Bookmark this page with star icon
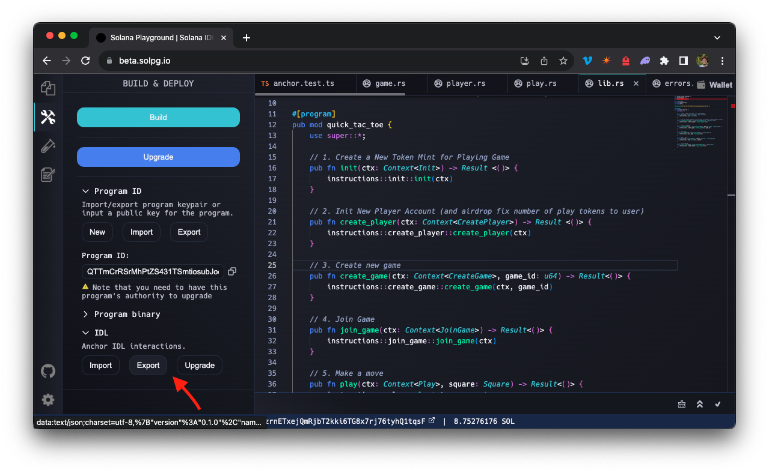 click(x=563, y=61)
